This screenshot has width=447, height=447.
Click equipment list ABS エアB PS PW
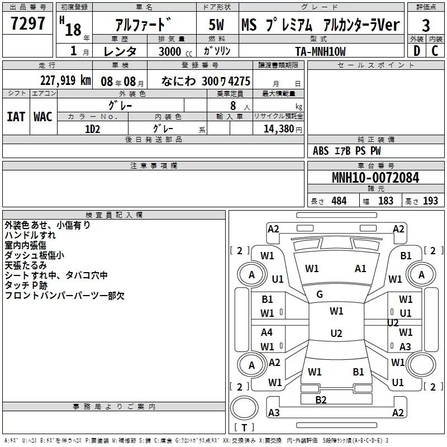pos(346,151)
